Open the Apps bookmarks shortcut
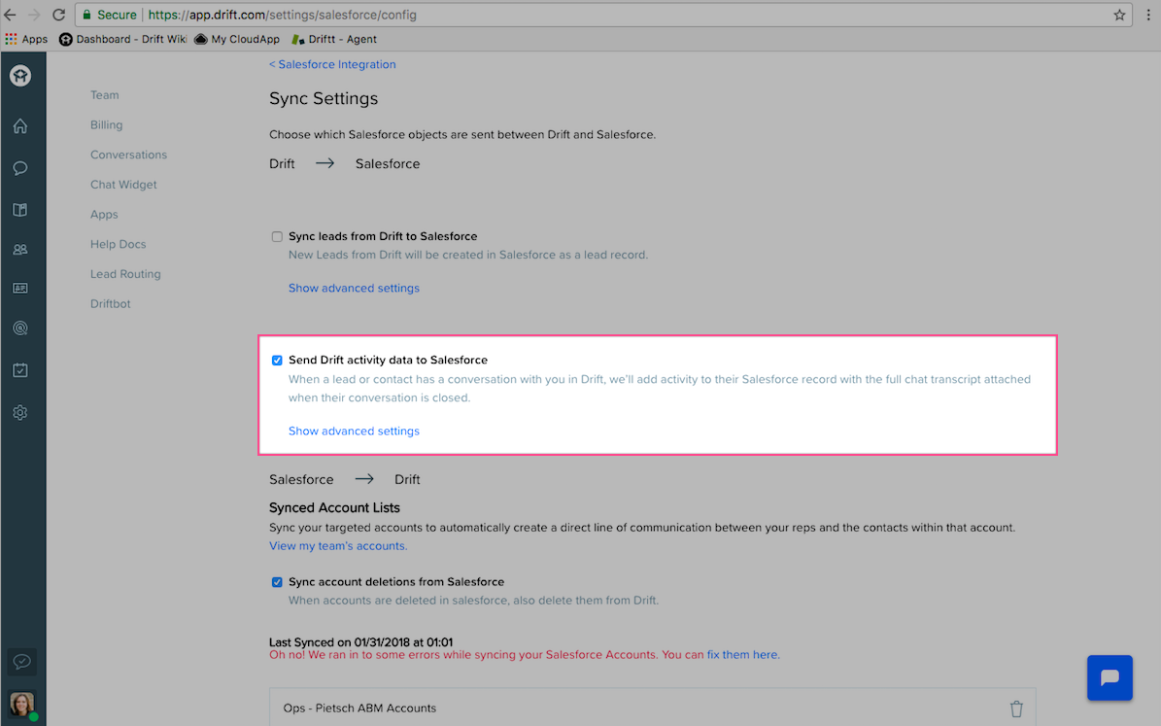The width and height of the screenshot is (1161, 726). tap(26, 39)
